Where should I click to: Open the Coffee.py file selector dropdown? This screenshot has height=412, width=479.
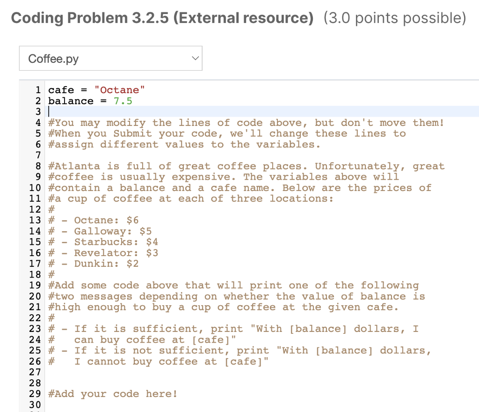click(x=110, y=58)
